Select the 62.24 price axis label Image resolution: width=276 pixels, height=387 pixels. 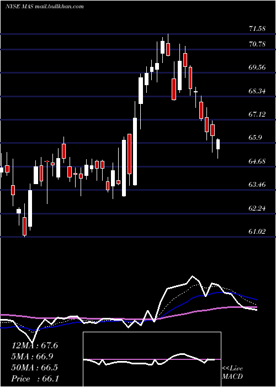[257, 208]
